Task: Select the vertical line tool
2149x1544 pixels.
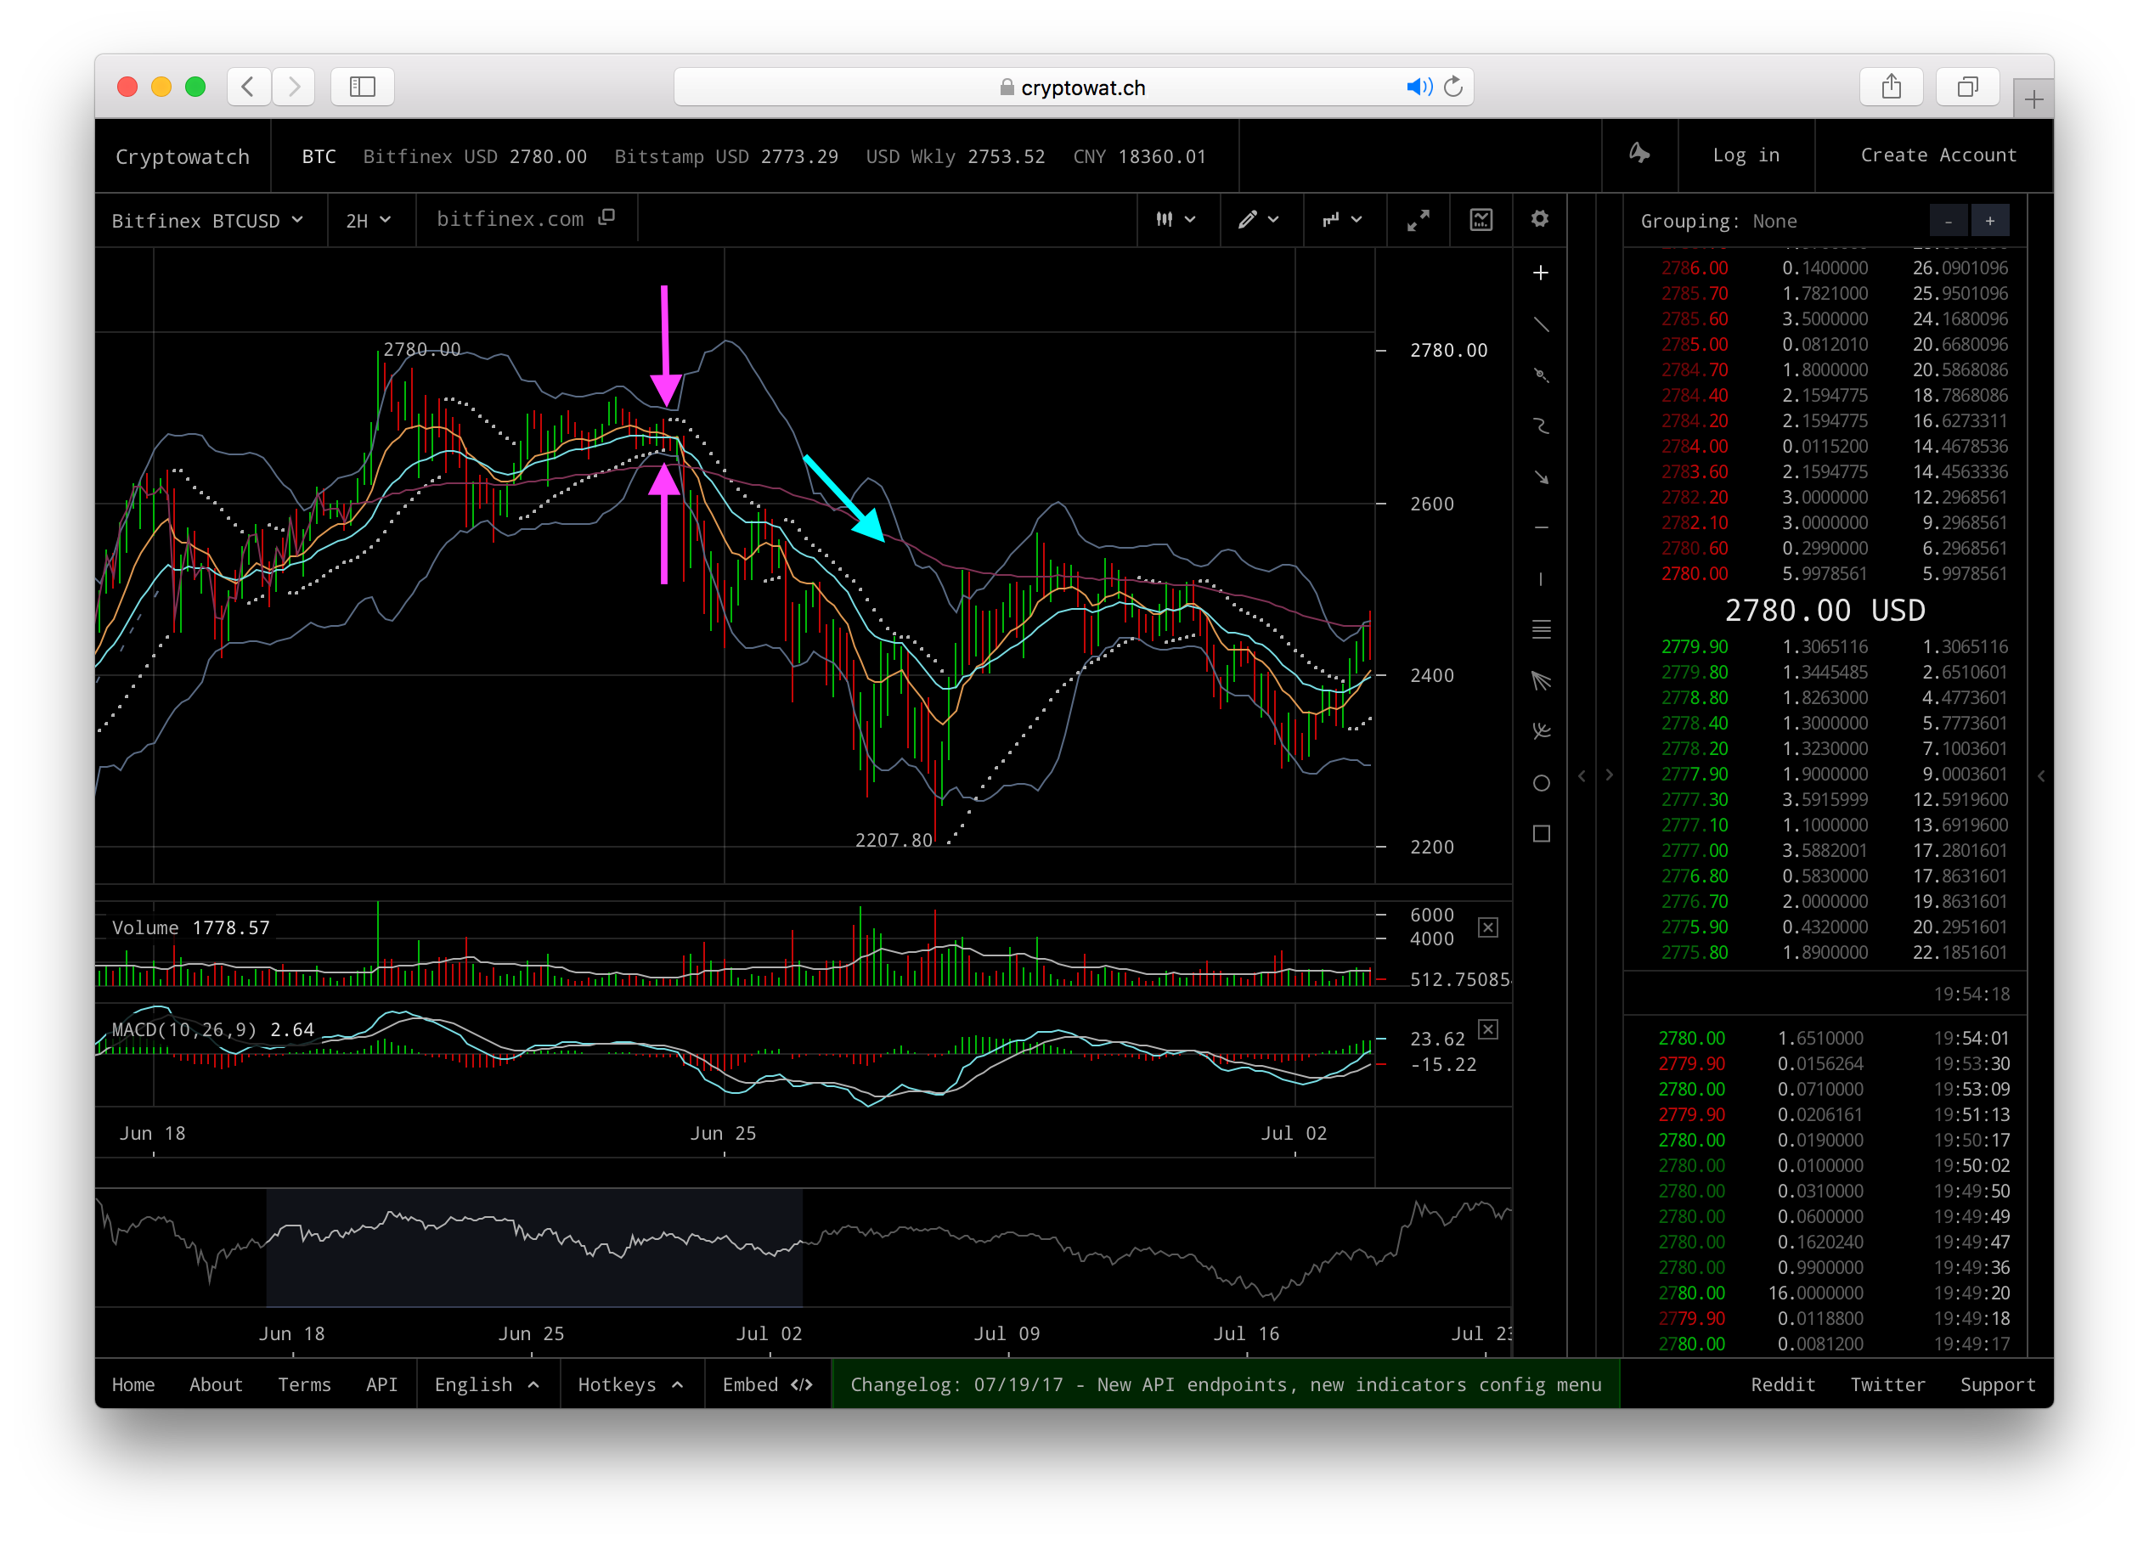Action: 1541,578
